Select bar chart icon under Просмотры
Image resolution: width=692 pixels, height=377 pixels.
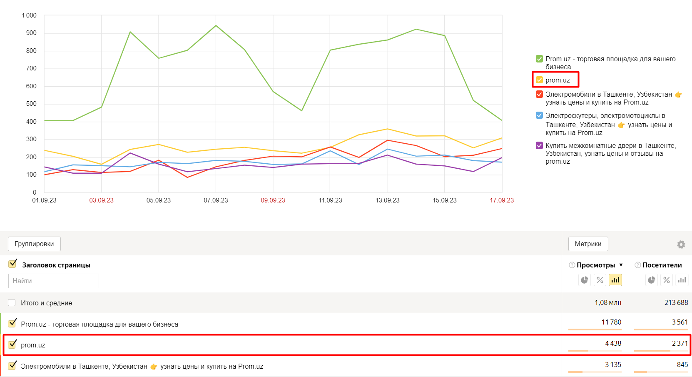pyautogui.click(x=615, y=280)
